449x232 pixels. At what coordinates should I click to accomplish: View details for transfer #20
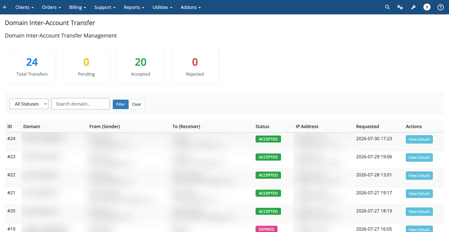[x=419, y=212]
